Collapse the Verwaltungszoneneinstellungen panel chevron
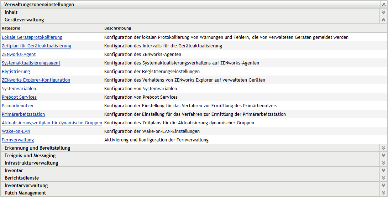 tap(383, 5)
